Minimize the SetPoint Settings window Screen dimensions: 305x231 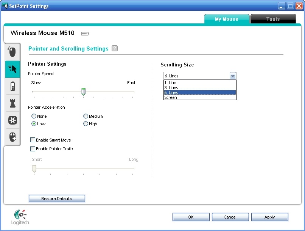coord(281,6)
